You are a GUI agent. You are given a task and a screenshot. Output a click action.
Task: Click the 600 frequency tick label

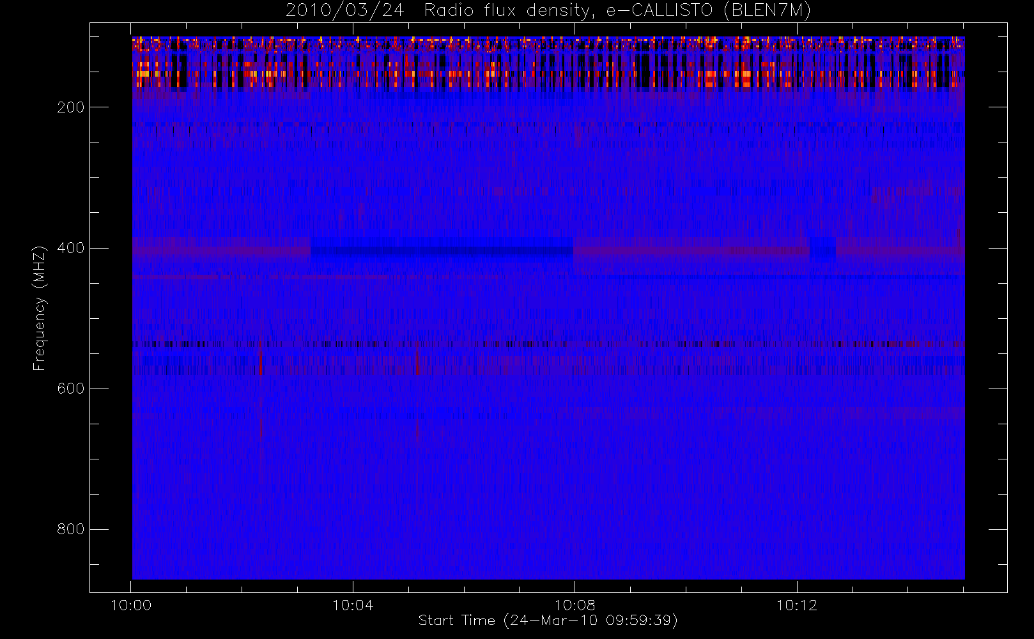71,389
